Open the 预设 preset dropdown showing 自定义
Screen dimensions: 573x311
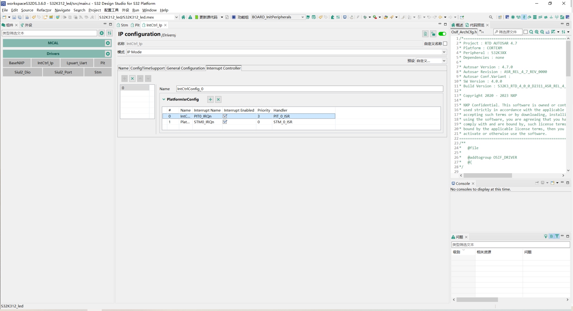coord(444,61)
